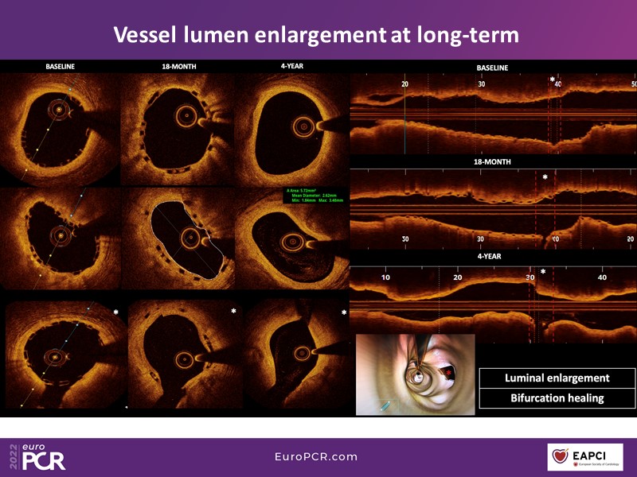Click the asterisk on bottom 18-month cross-section
Screen dimensions: 637x477
tap(233, 312)
